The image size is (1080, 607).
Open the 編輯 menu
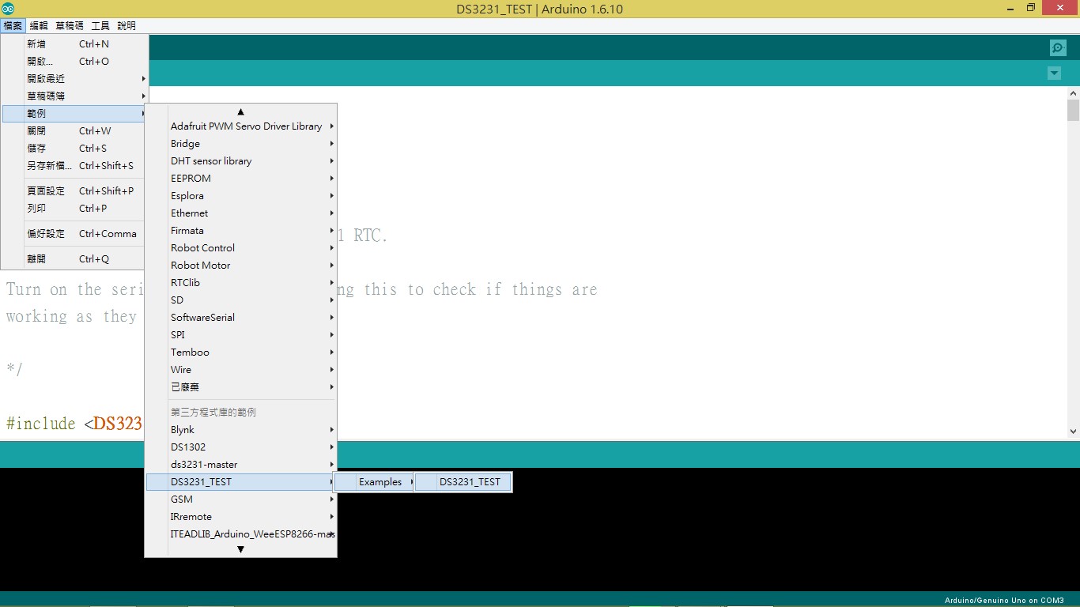[39, 26]
